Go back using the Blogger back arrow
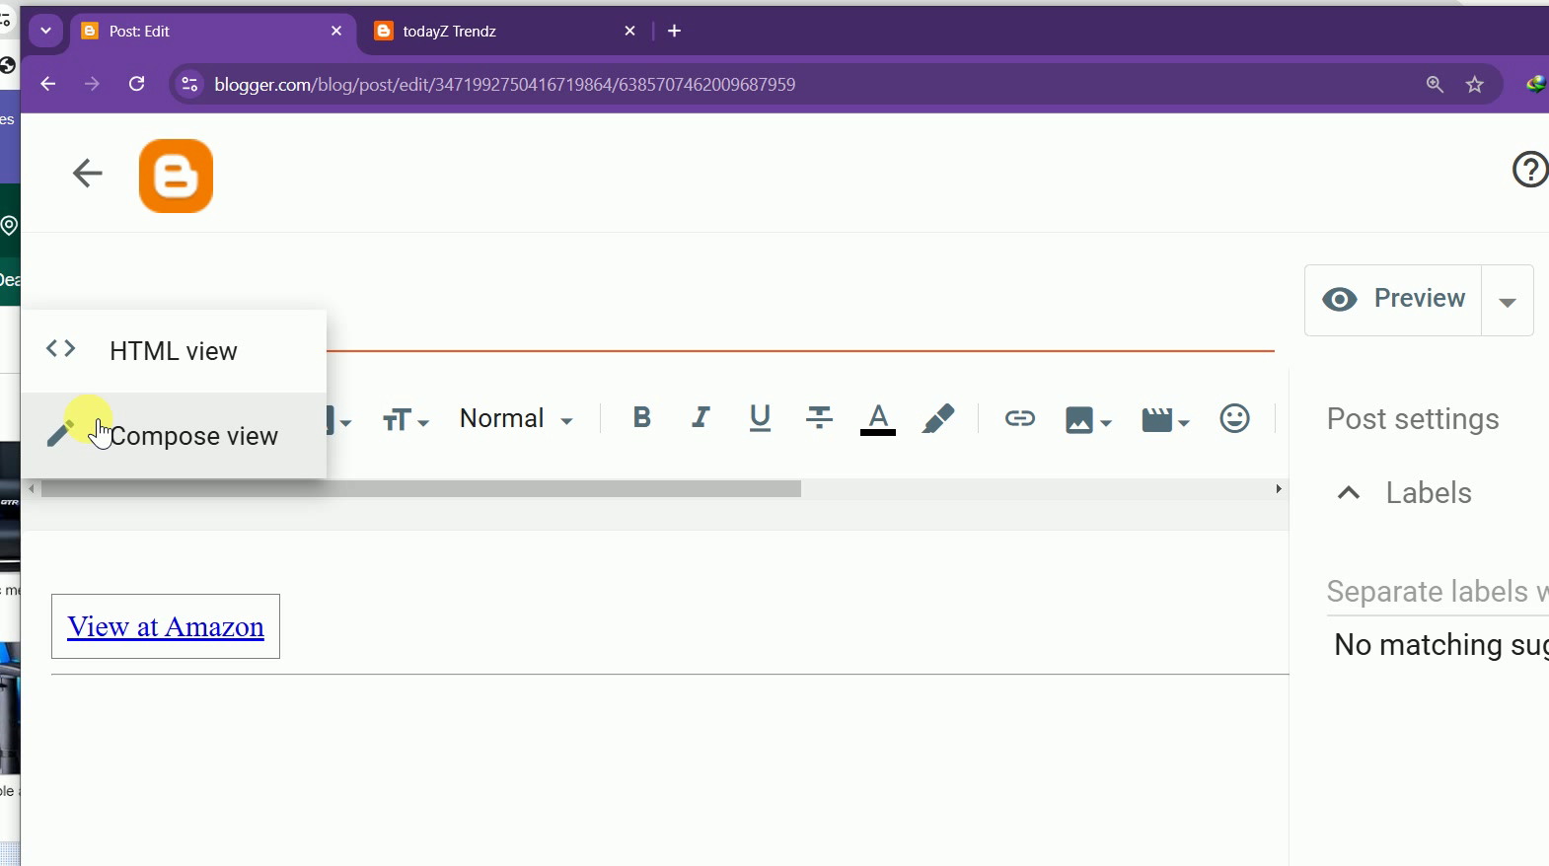The height and width of the screenshot is (866, 1549). (88, 174)
